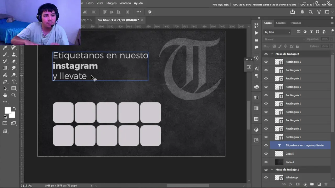
Task: Select the Horizontal Type tool
Action: pos(14,82)
